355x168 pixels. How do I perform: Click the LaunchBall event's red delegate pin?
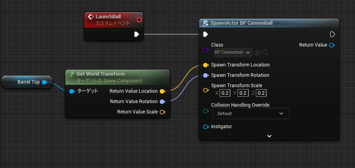point(139,20)
